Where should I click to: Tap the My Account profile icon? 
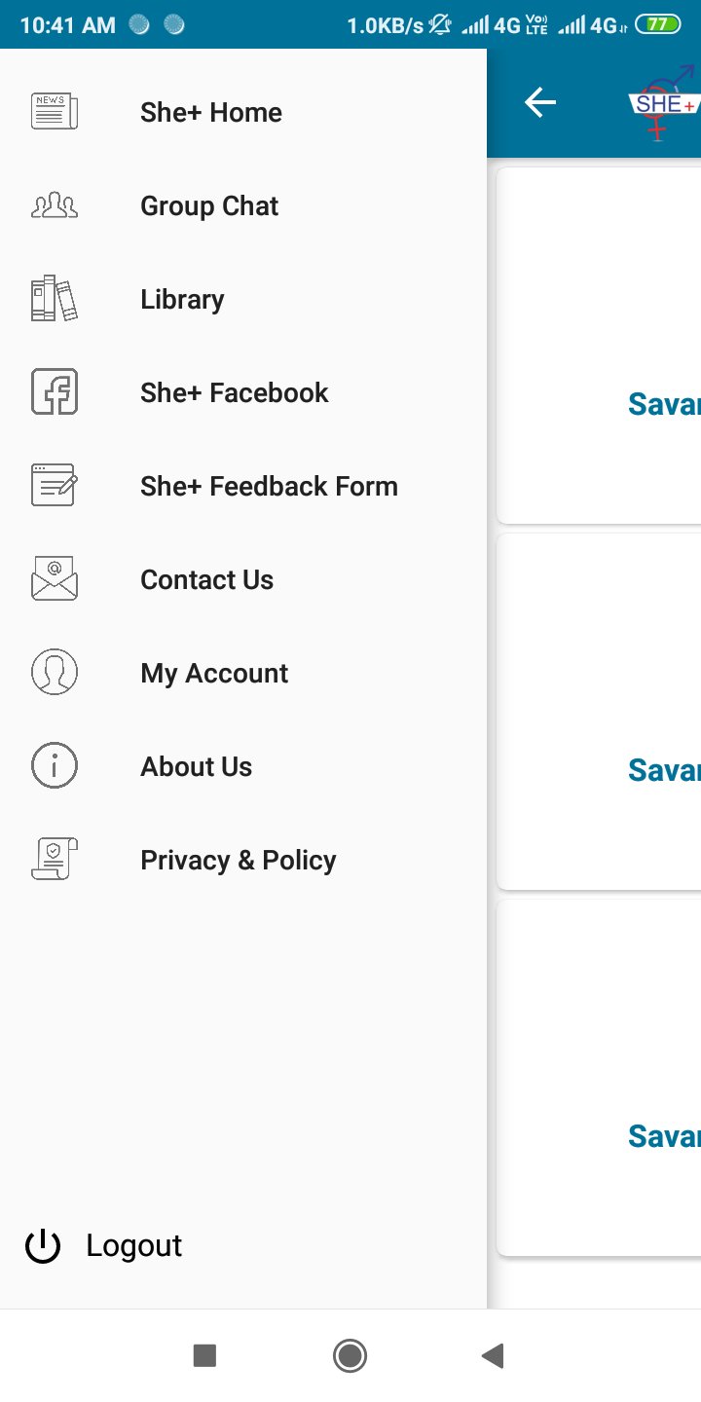55,673
